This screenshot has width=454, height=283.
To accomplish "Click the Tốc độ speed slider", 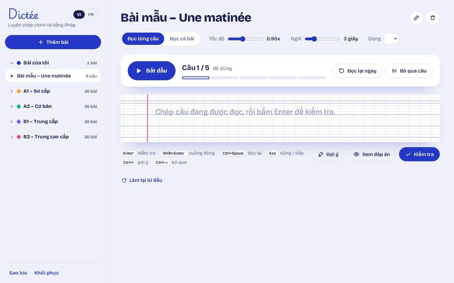I will pos(245,39).
